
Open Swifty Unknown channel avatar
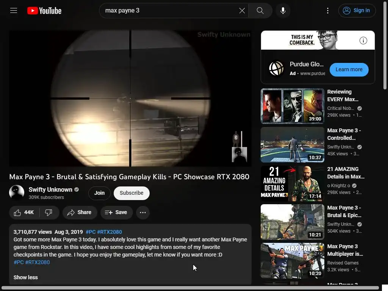(17, 192)
